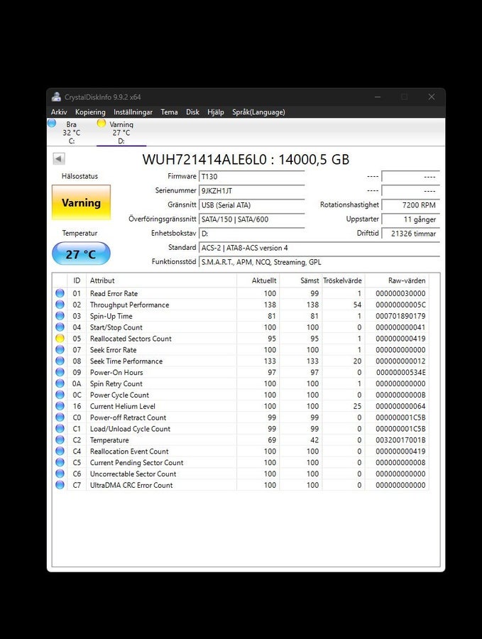Open the Kopiering menu

90,112
